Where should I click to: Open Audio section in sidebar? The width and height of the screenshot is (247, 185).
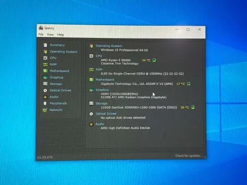click(54, 97)
